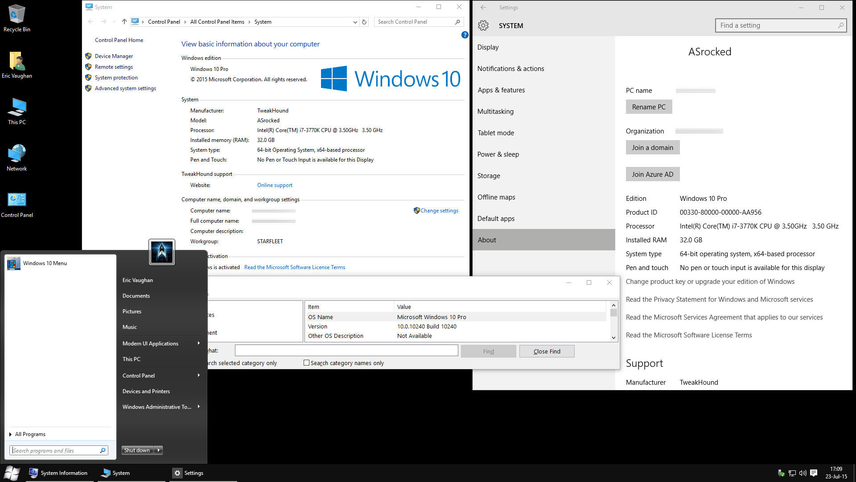Screen dimensions: 856x482
Task: Click the Star Trek user avatar picture
Action: pyautogui.click(x=162, y=252)
